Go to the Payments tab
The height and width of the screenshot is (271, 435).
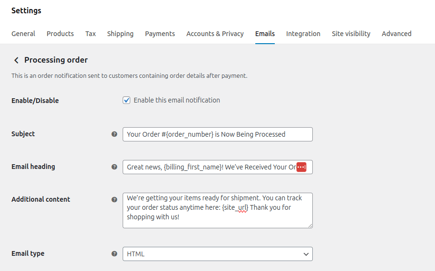[x=160, y=34]
